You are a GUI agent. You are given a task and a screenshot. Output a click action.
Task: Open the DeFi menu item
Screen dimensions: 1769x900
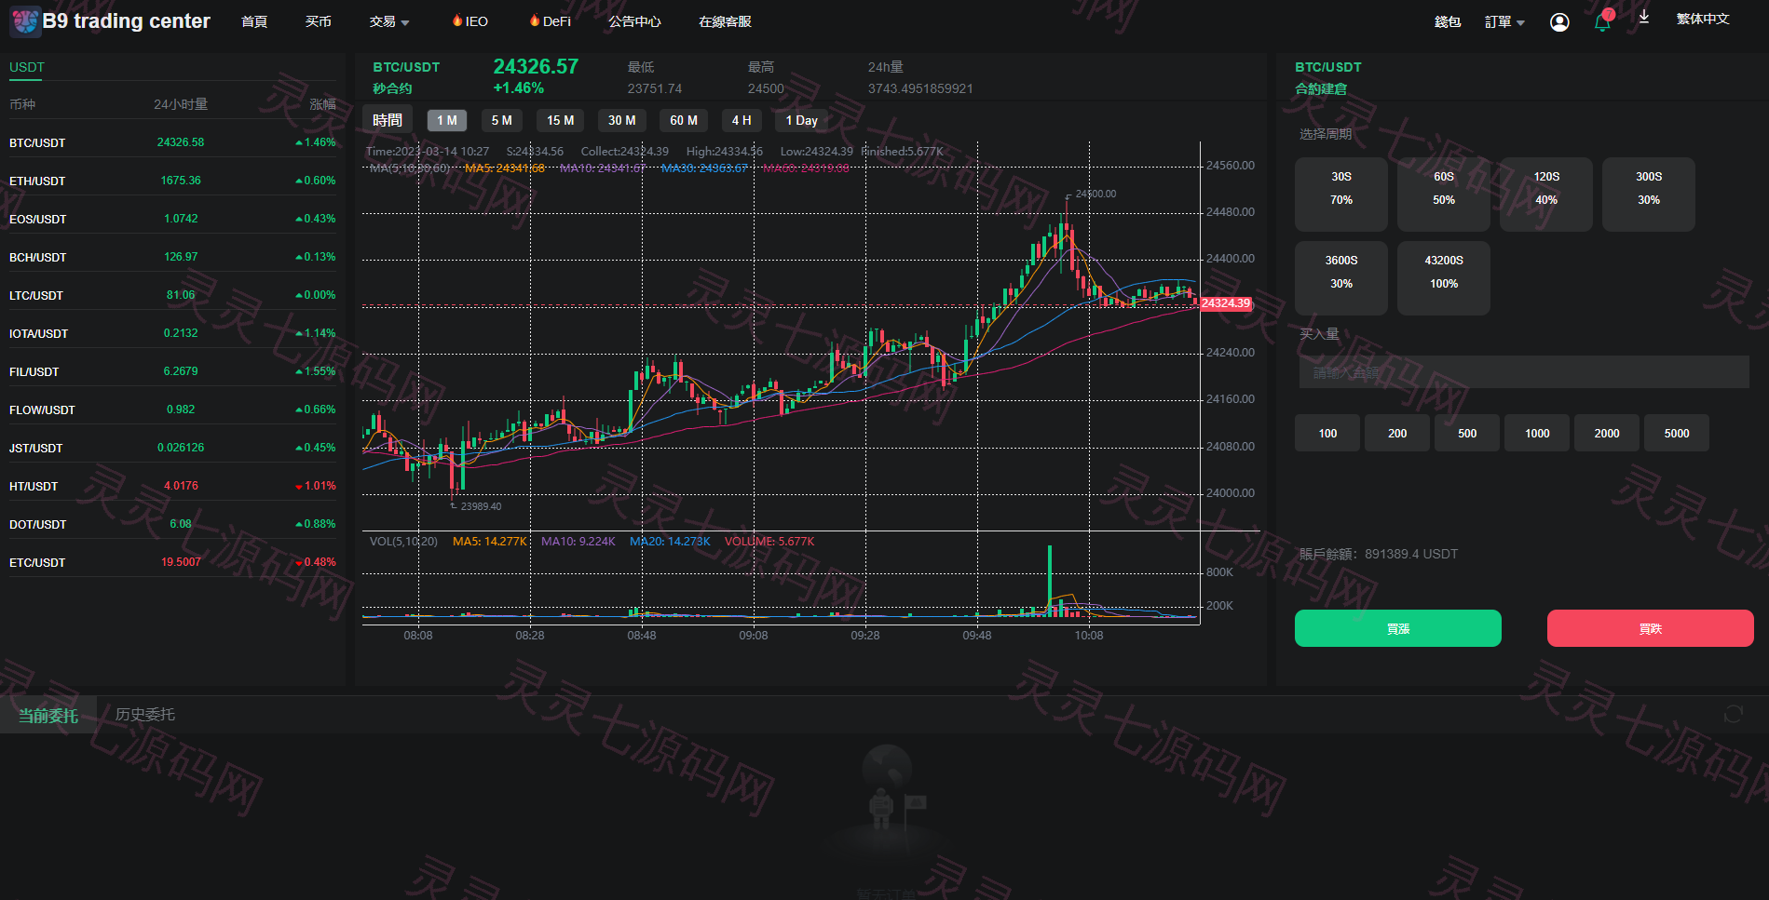tap(550, 21)
